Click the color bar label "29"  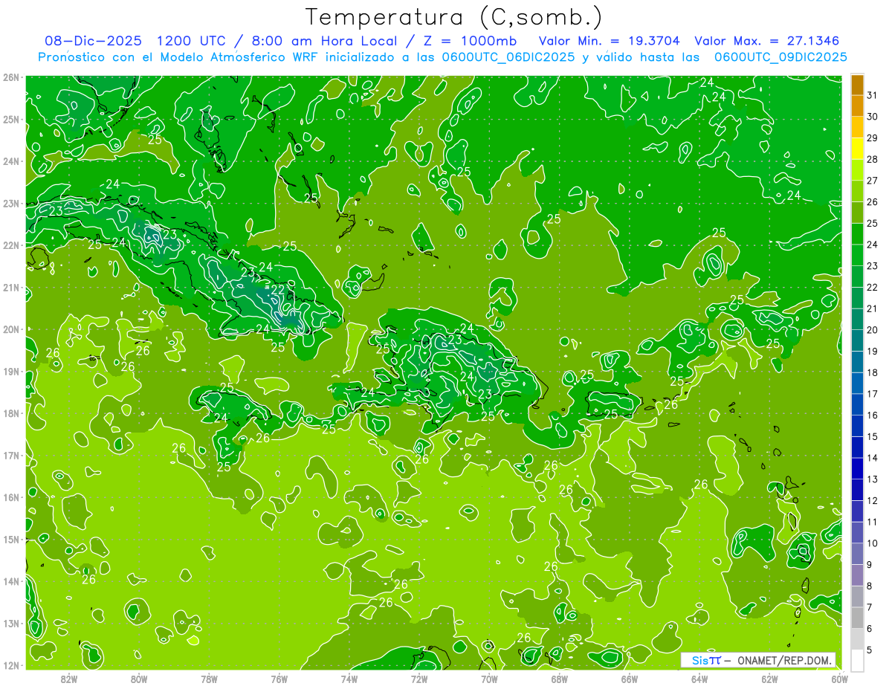[872, 138]
